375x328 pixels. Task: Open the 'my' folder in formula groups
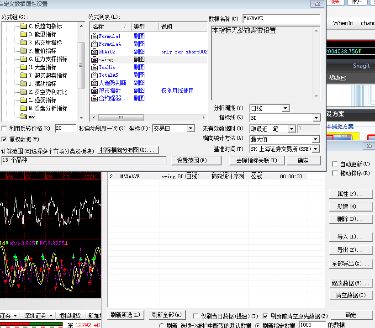[x=24, y=116]
